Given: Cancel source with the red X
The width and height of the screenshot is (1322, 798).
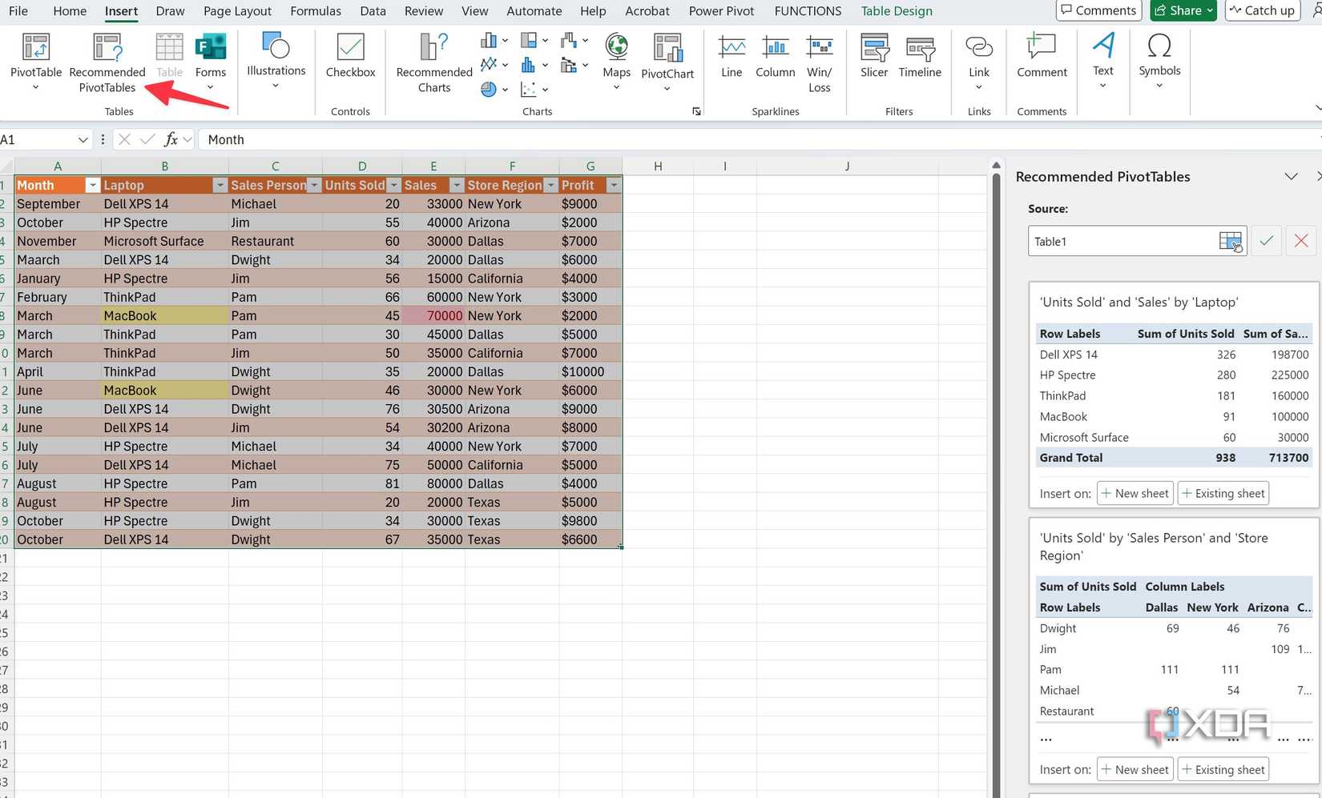Looking at the screenshot, I should [x=1301, y=241].
